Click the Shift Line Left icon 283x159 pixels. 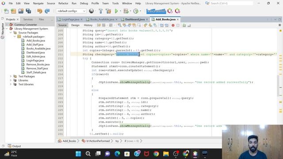tap(161, 26)
